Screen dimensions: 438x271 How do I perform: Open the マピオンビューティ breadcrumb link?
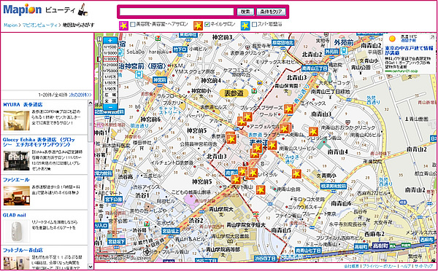(39, 25)
